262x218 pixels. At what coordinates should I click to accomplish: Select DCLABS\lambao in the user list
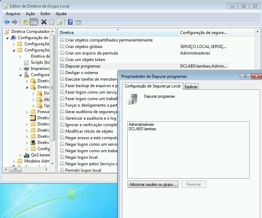click(x=142, y=129)
